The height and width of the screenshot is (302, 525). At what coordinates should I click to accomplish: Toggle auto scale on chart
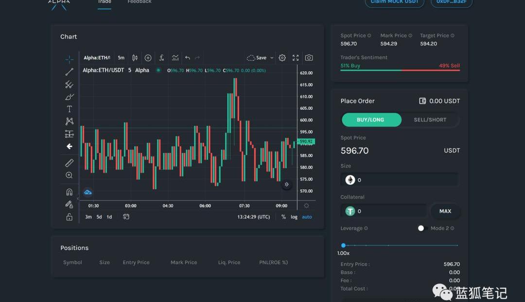coord(307,217)
